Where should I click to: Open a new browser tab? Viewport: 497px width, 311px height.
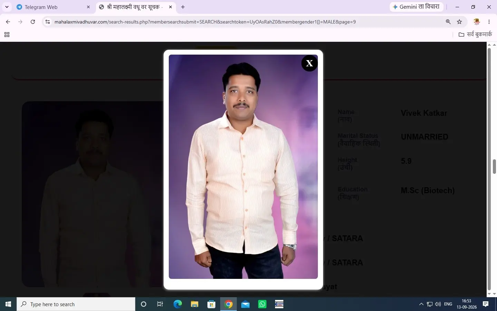[x=183, y=7]
